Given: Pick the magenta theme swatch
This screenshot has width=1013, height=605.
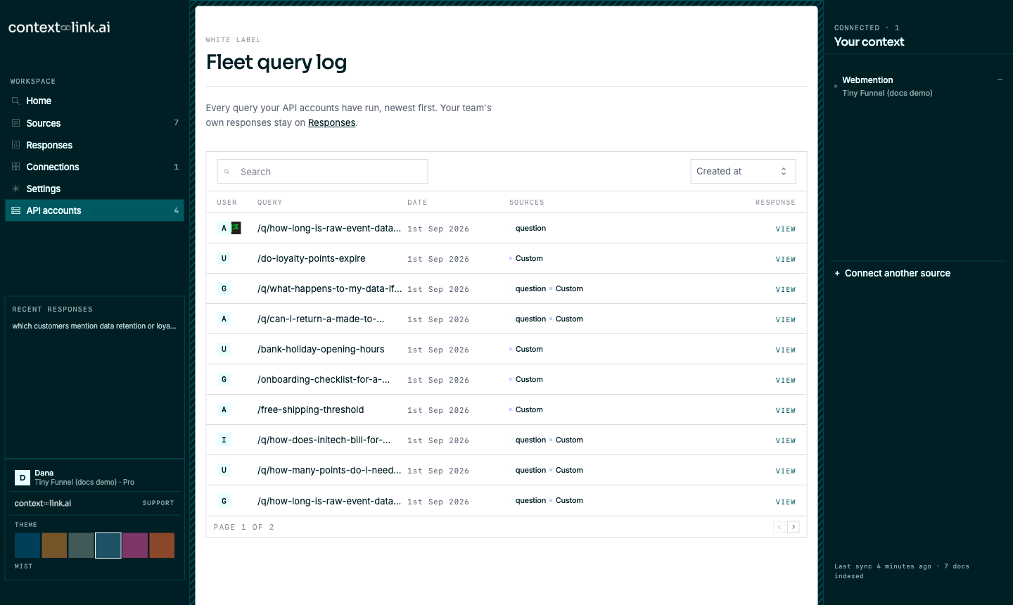Looking at the screenshot, I should click(135, 545).
